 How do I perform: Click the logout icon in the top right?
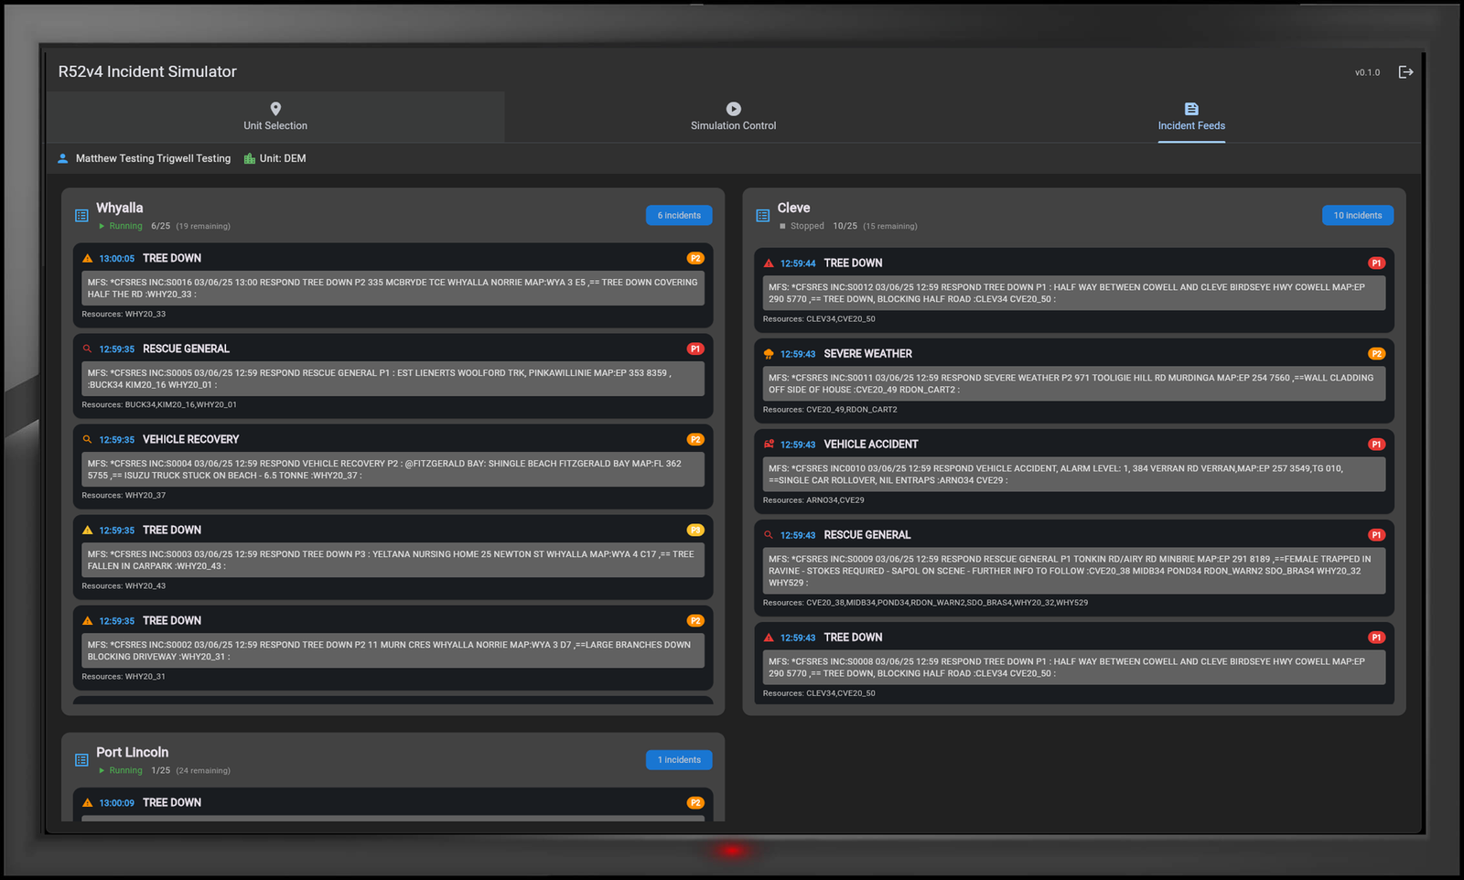pyautogui.click(x=1406, y=70)
